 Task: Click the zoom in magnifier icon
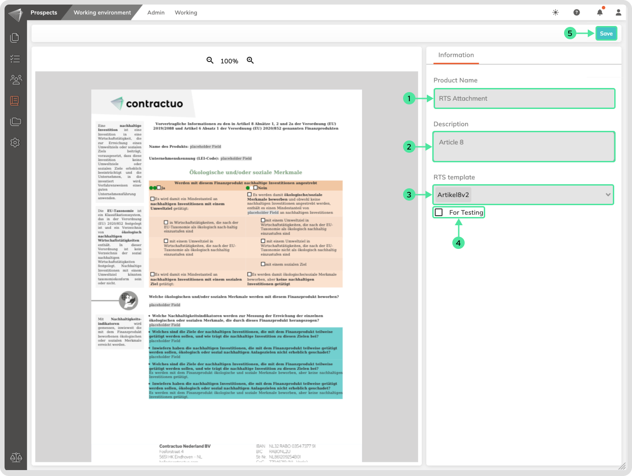[250, 60]
